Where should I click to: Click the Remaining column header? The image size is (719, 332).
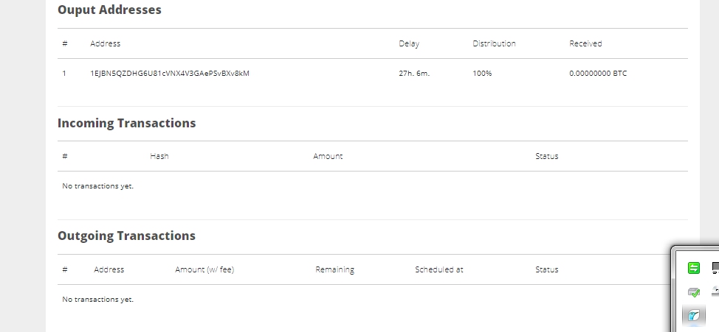pos(334,269)
